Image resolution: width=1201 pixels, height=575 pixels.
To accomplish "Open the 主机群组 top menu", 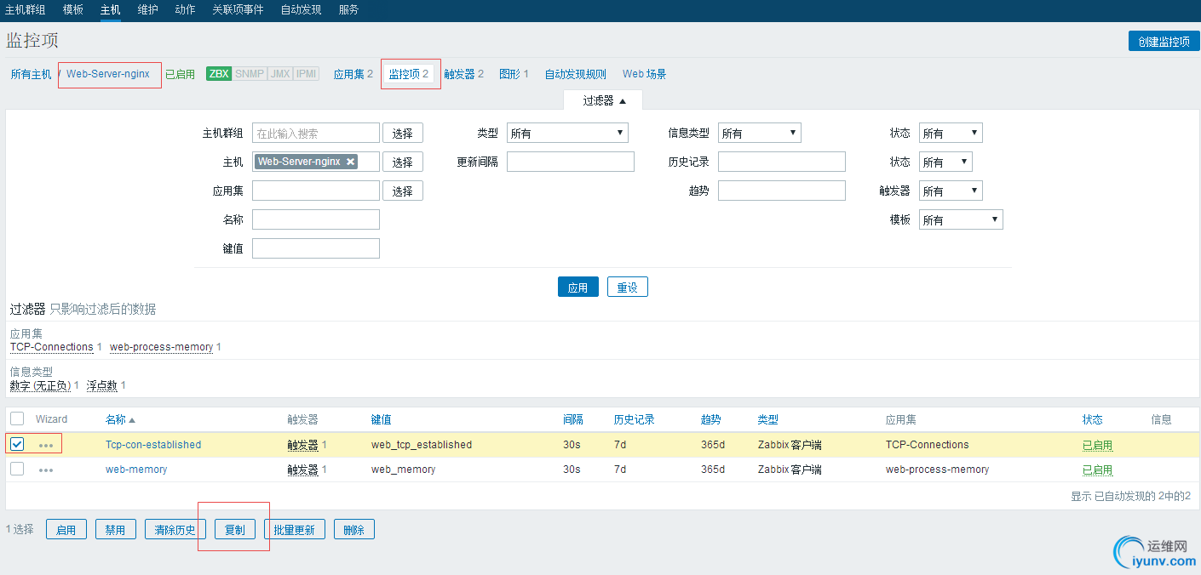I will click(26, 10).
